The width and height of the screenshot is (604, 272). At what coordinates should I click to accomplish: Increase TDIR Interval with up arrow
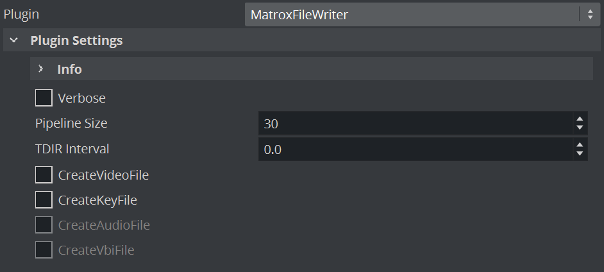(580, 145)
